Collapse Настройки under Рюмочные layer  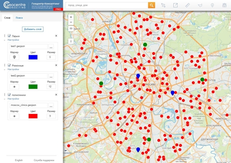[13, 69]
